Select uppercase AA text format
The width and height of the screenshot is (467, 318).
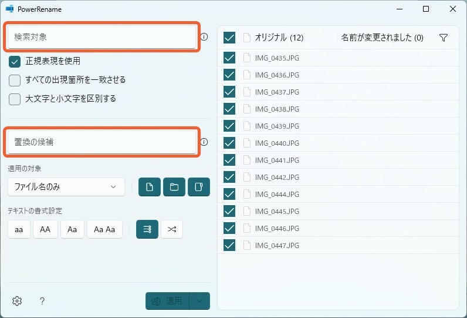pos(45,229)
